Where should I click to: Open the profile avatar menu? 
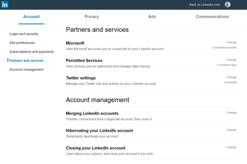(x=228, y=5)
